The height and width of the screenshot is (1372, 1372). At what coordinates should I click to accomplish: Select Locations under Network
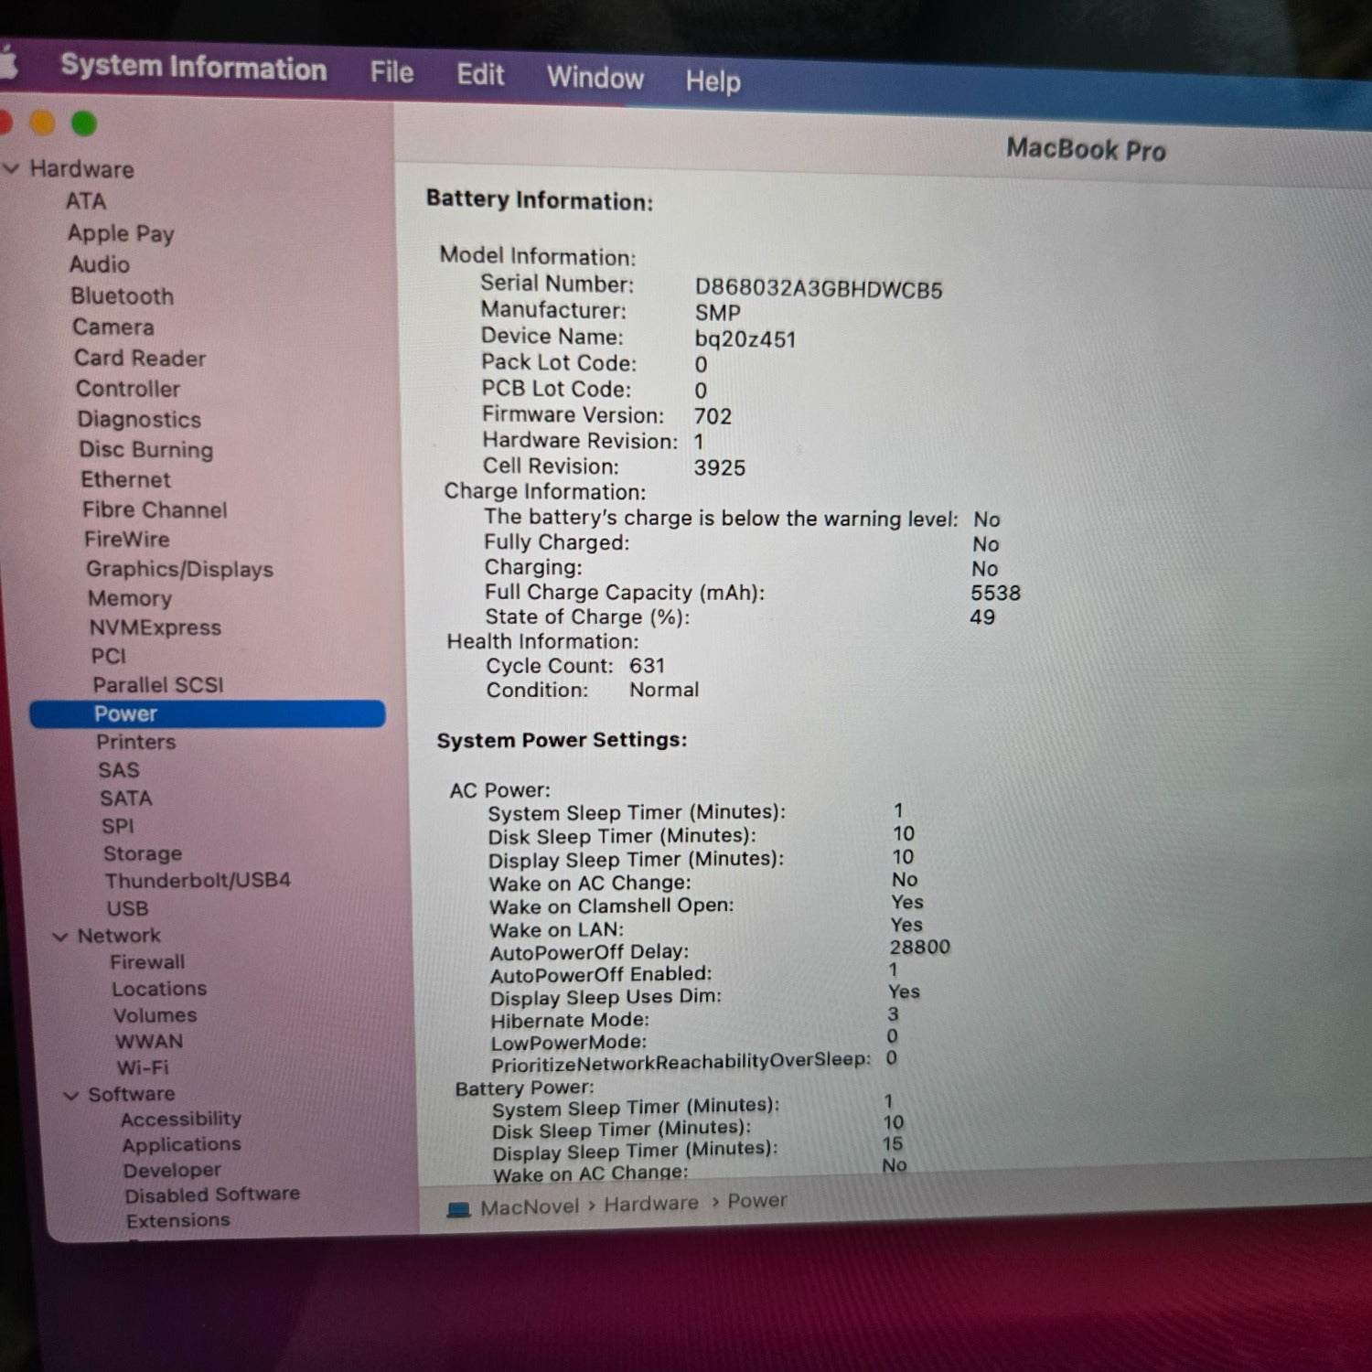(x=159, y=990)
